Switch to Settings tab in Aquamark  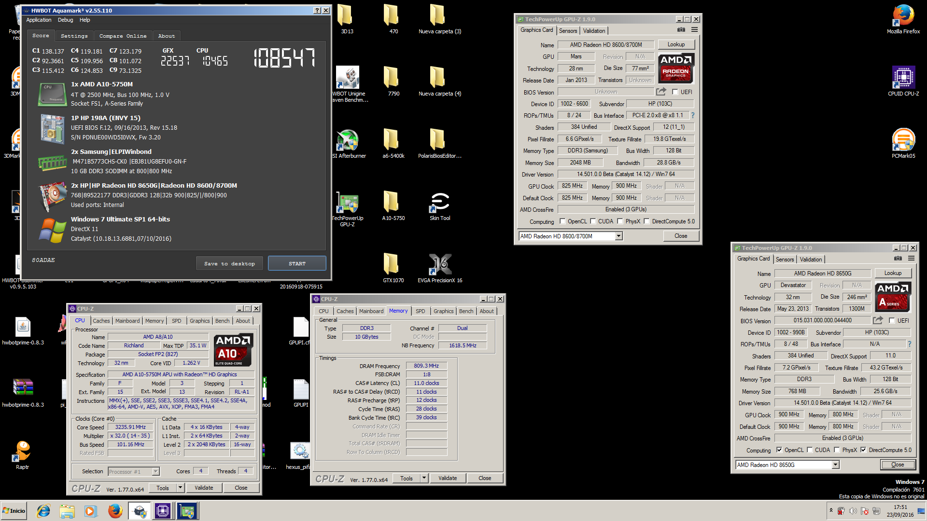coord(74,36)
